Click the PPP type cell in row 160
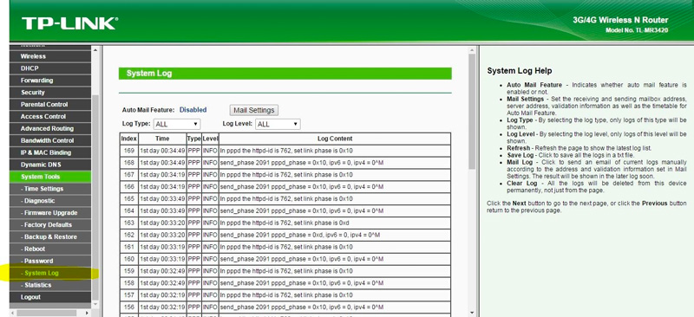Screen dimensions: 694x317 click(x=193, y=259)
